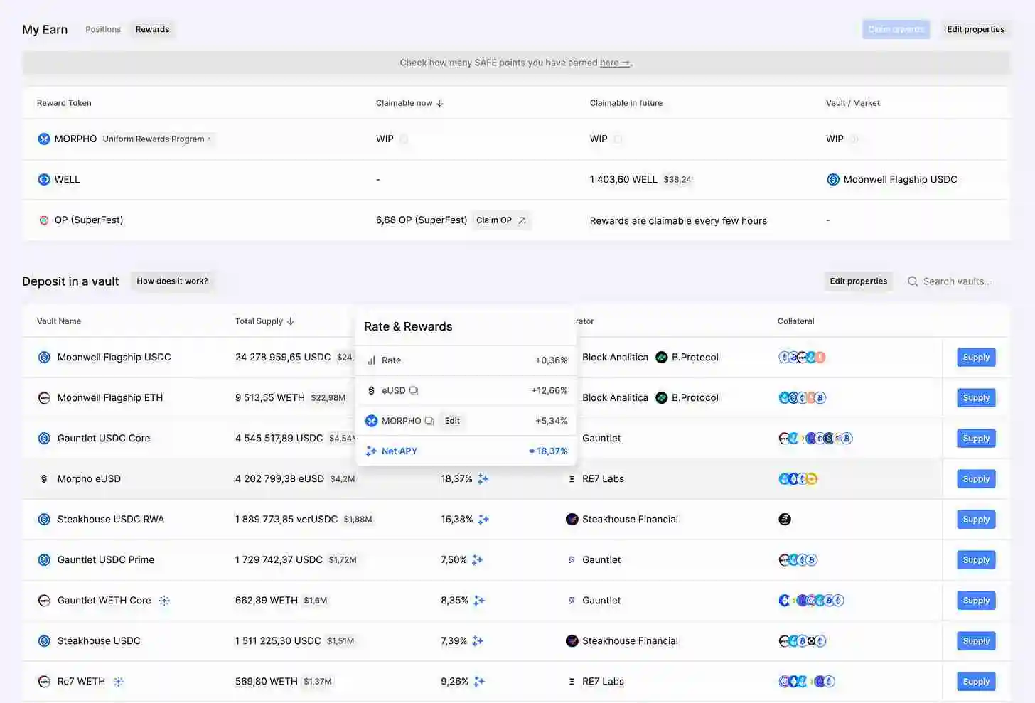
Task: Supply to Gauntlet USDC Core vault
Action: point(976,438)
